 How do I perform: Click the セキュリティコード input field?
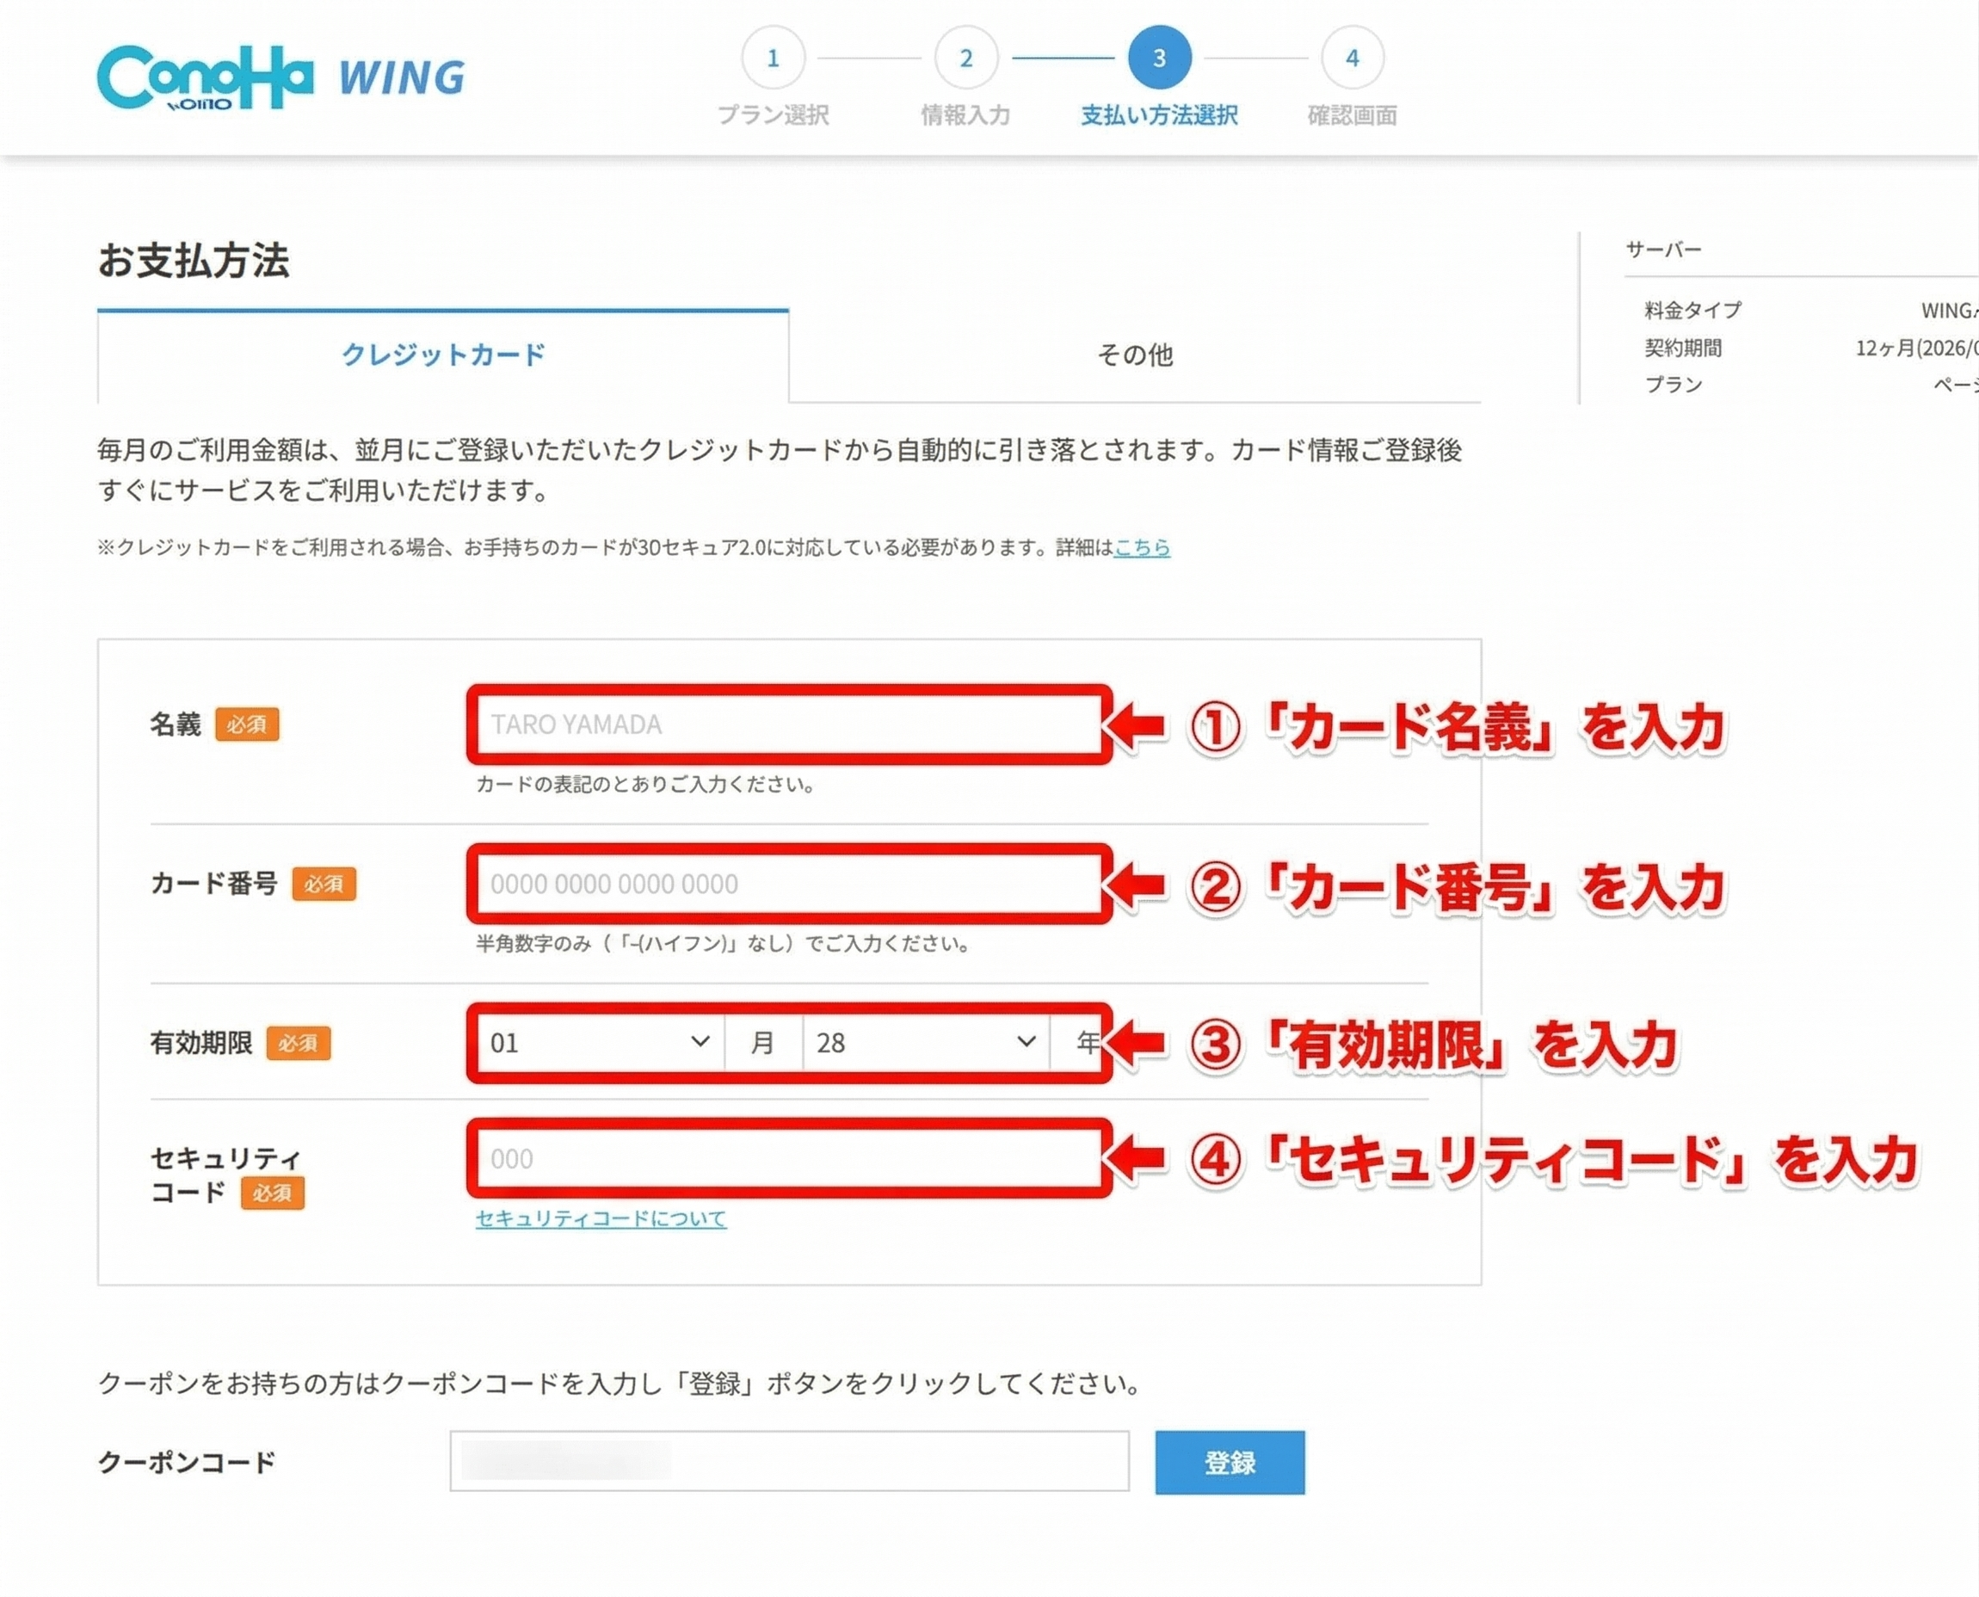(788, 1159)
